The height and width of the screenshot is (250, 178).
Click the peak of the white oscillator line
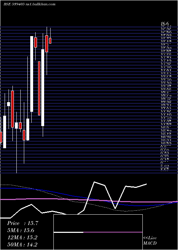[94, 182]
